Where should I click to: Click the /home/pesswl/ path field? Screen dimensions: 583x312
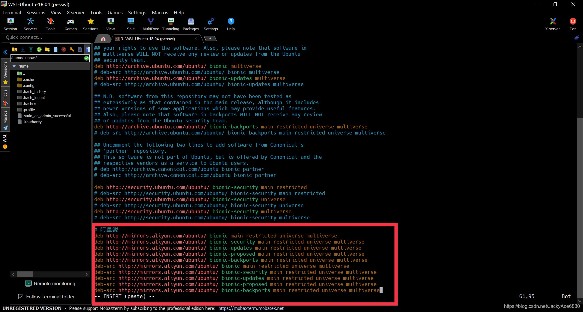[47, 58]
